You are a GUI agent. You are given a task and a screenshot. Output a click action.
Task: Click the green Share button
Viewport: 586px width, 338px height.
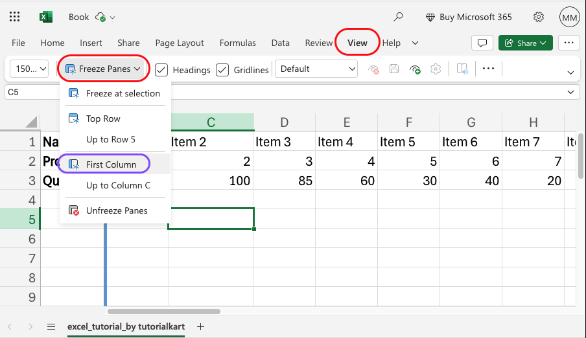pyautogui.click(x=526, y=43)
